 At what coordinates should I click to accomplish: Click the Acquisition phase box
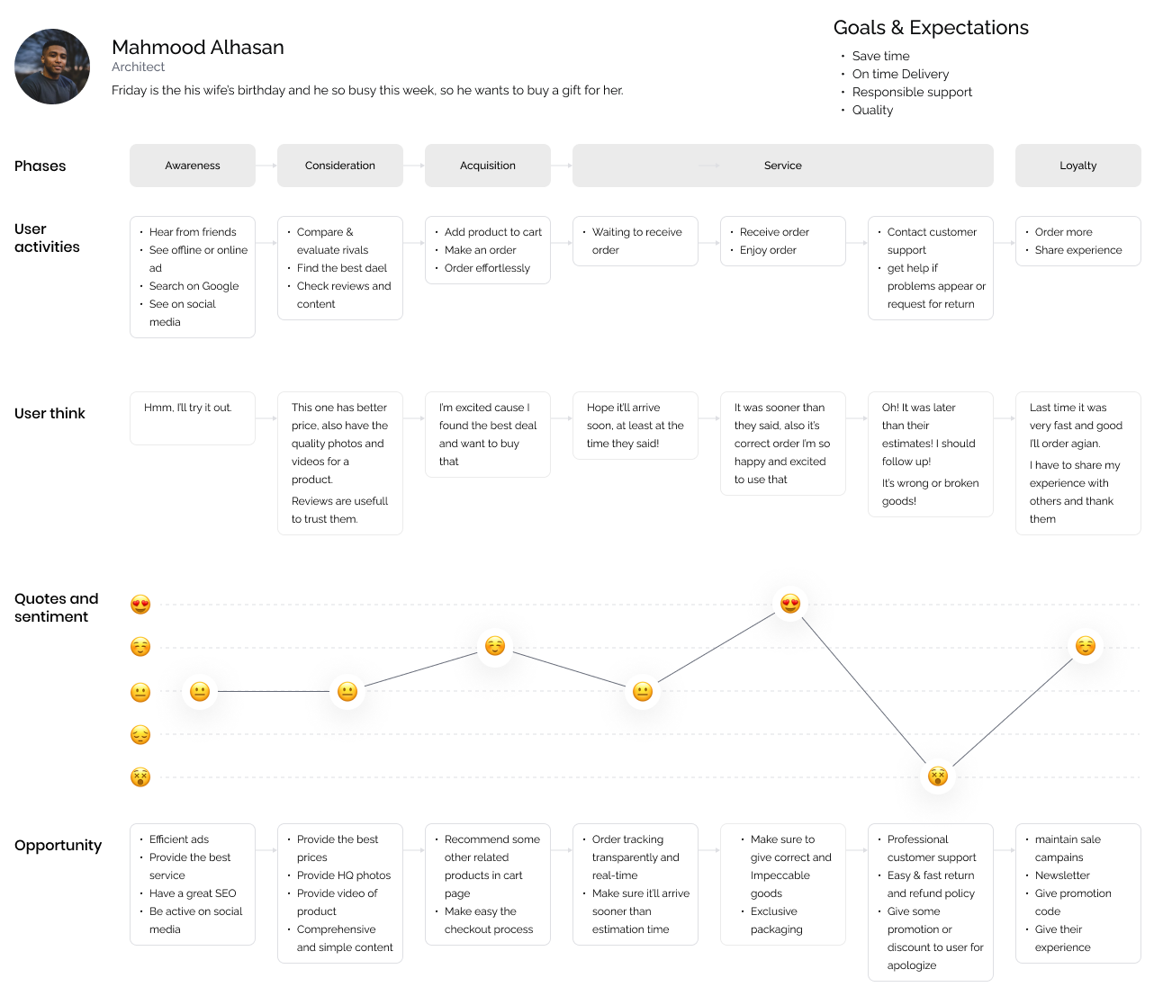(488, 166)
